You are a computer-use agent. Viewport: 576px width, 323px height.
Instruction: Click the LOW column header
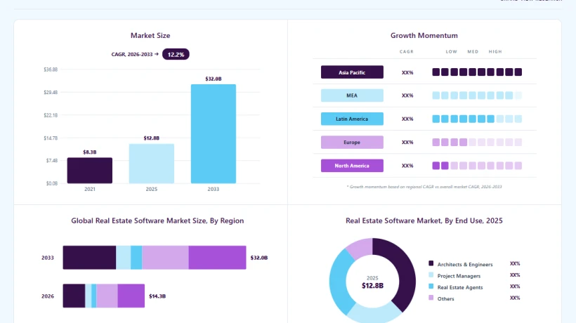click(452, 52)
